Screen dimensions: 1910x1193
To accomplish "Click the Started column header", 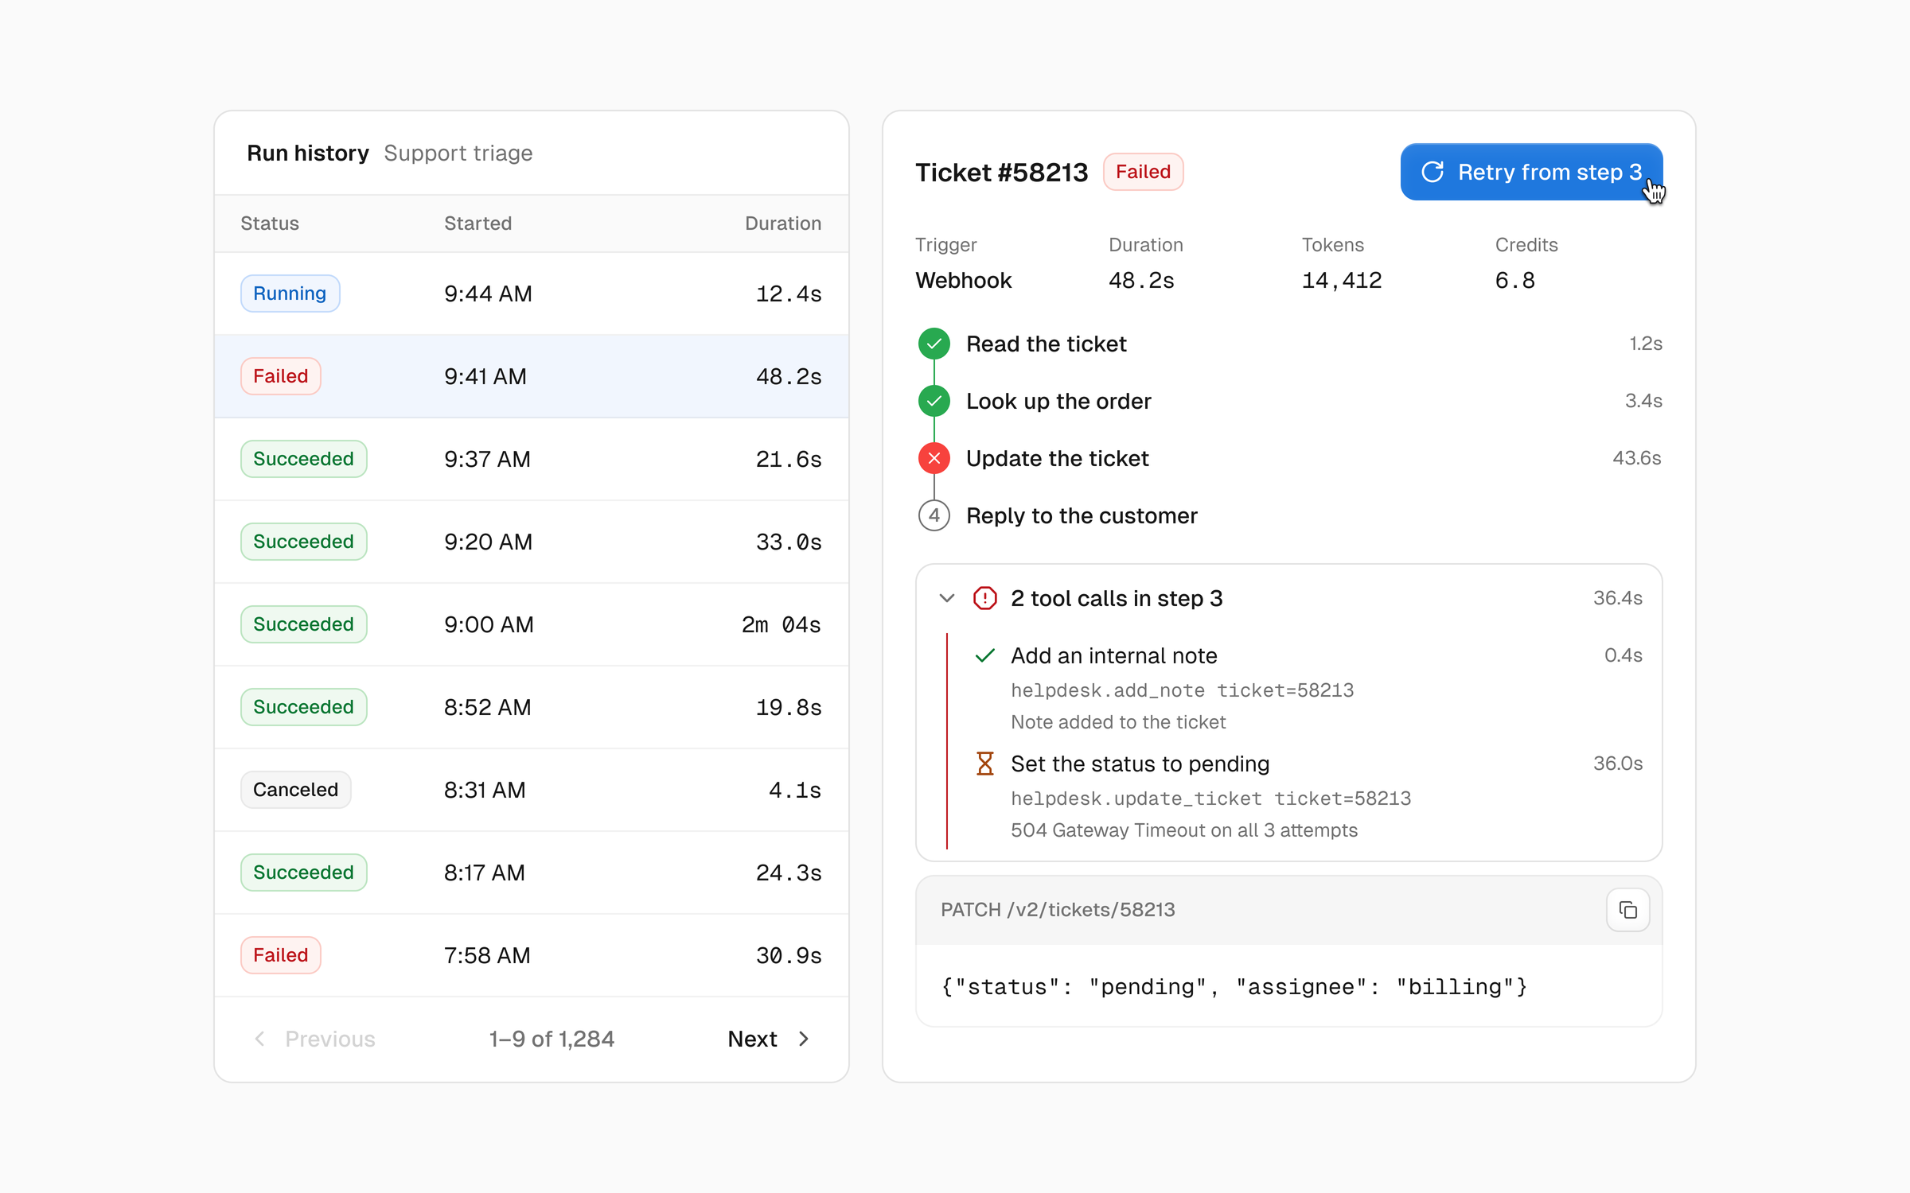I will (x=477, y=223).
